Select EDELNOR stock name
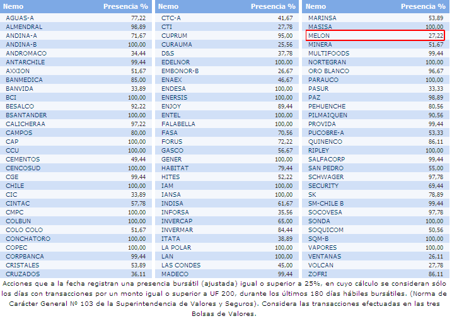Image resolution: width=452 pixels, height=321 pixels. coord(175,62)
